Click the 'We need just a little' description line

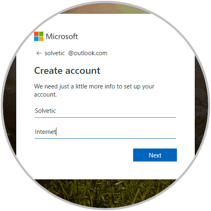point(94,86)
